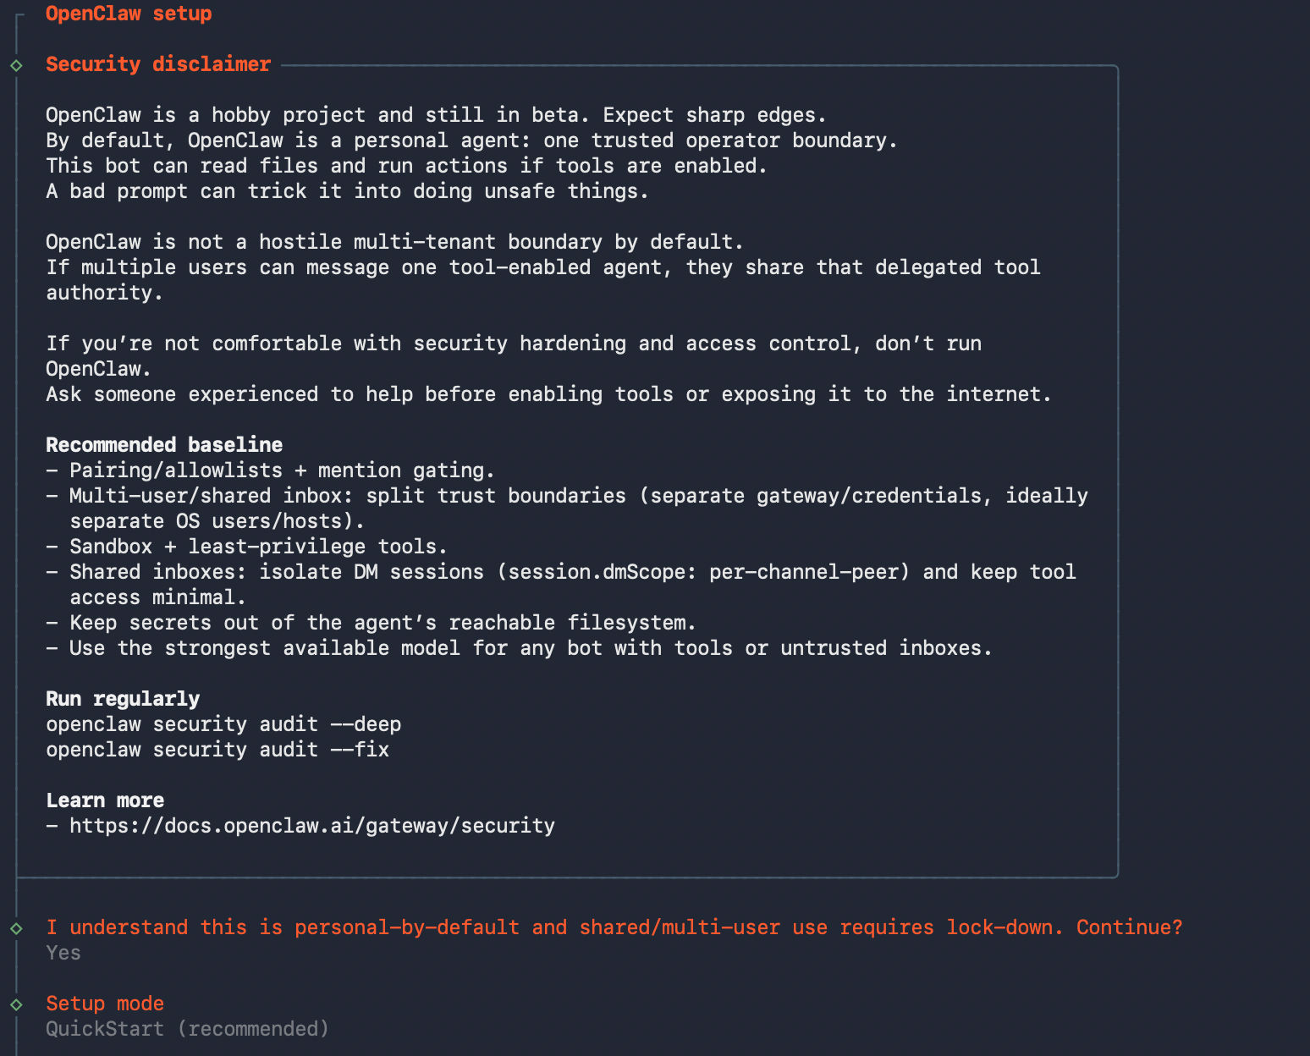
Task: Select the Yes answer
Action: (x=63, y=953)
